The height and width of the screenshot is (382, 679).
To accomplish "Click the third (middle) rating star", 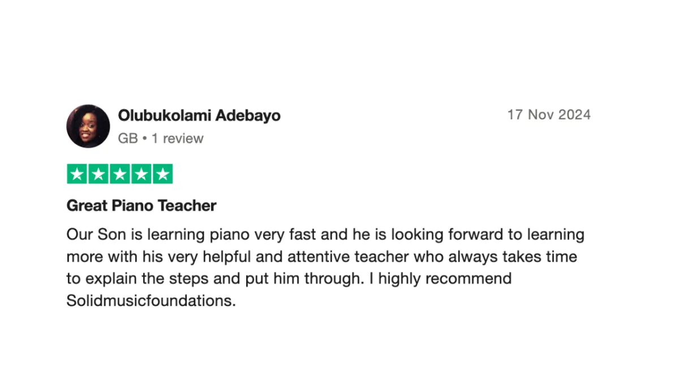I will click(120, 174).
